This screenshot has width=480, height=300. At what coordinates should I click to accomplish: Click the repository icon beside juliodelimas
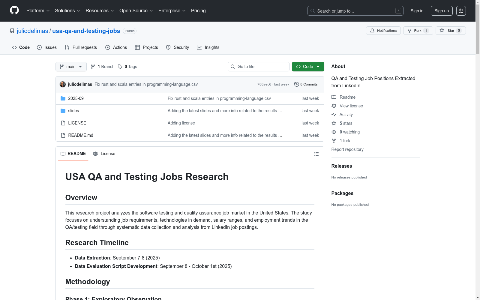12,31
